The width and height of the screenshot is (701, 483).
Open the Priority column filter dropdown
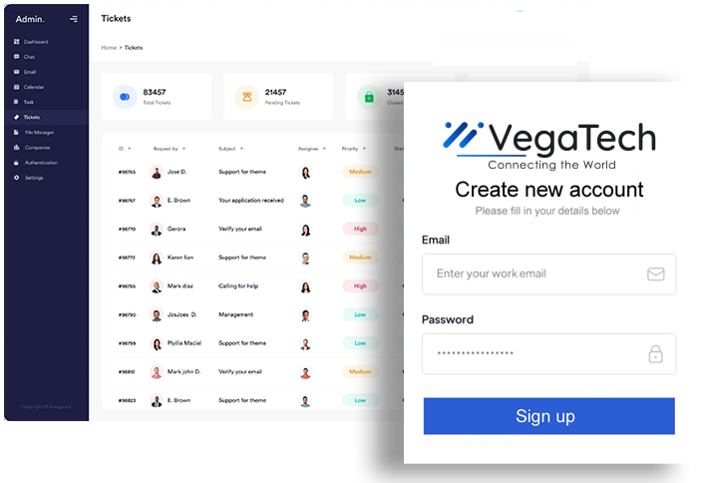pyautogui.click(x=364, y=149)
